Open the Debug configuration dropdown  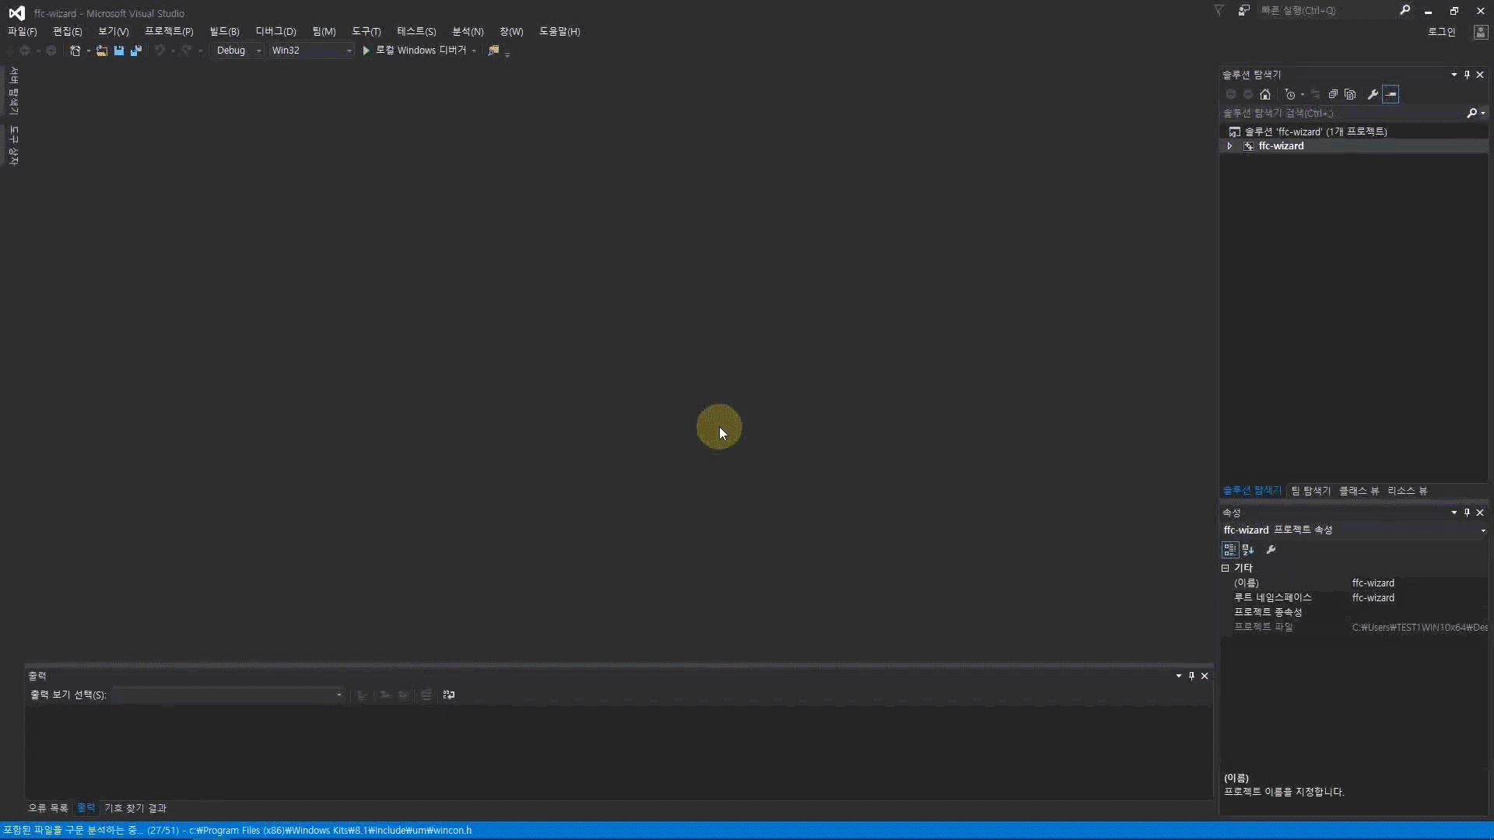(258, 51)
